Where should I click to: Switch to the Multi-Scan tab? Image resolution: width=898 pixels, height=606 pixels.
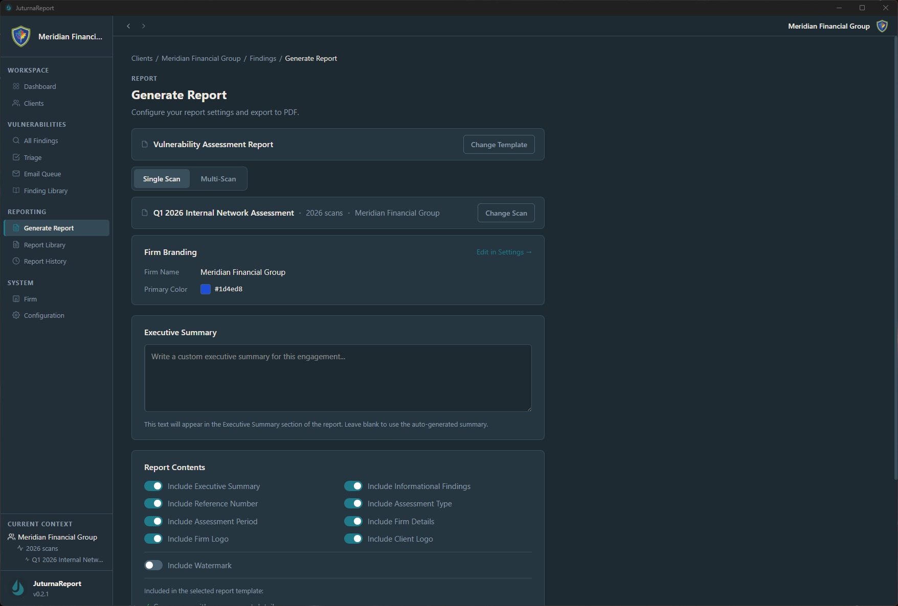(218, 178)
